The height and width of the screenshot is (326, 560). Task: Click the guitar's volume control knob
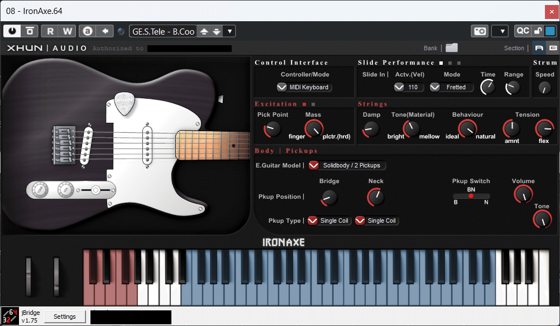click(x=66, y=190)
